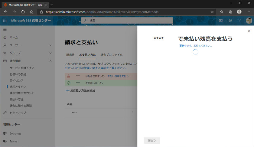The height and width of the screenshot is (147, 254).
Task: Go back in the browser
Action: click(6, 12)
